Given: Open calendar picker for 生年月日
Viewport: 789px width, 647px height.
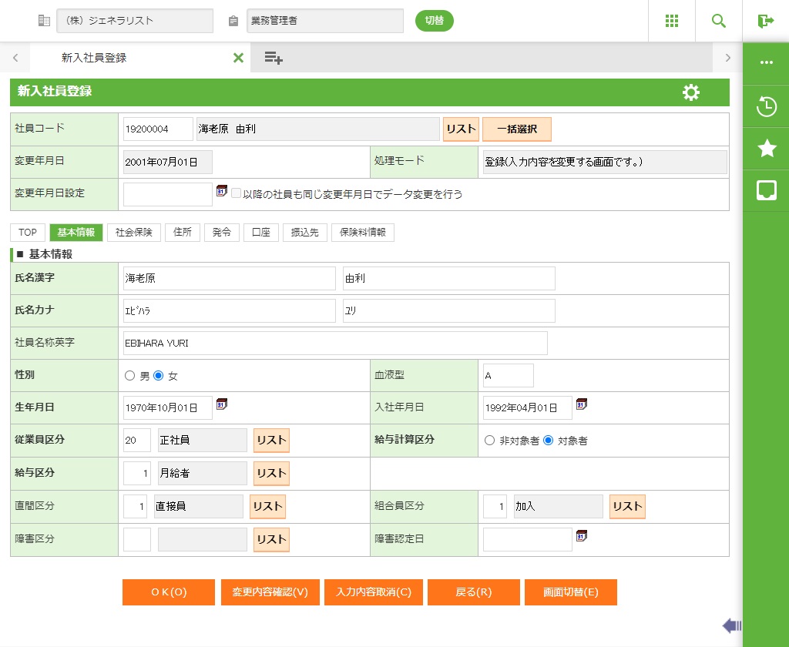Looking at the screenshot, I should click(x=222, y=404).
